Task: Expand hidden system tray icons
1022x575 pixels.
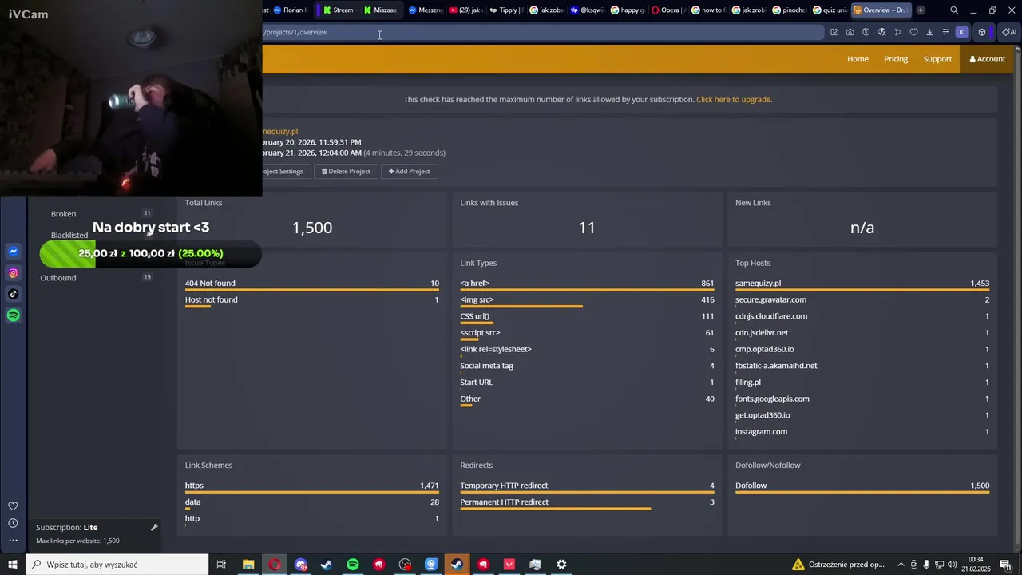Action: (901, 565)
